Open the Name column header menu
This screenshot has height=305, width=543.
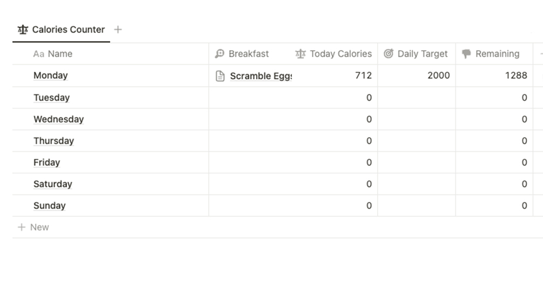tap(59, 54)
